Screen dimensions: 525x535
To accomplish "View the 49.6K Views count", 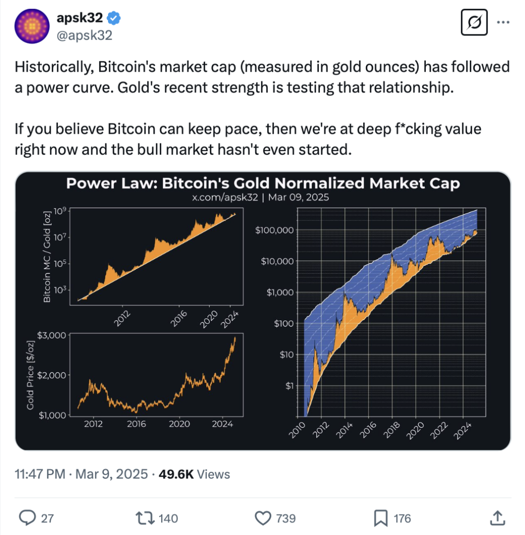I will tap(194, 474).
